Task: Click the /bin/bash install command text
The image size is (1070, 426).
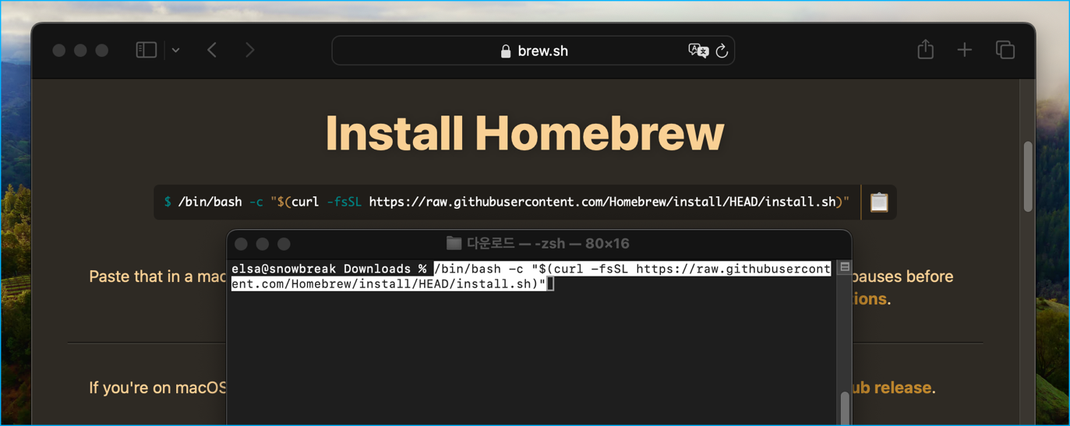Action: (x=507, y=202)
